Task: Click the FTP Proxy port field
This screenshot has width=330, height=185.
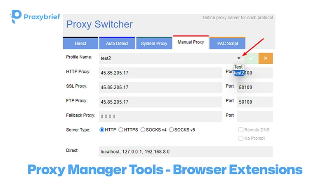Action: tap(255, 102)
